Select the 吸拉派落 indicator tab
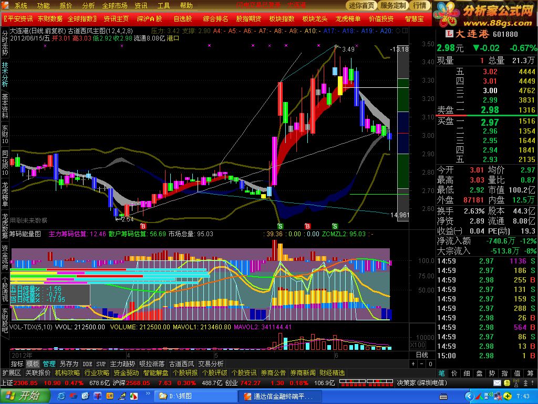The image size is (538, 404). 152,364
